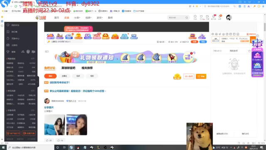Image resolution: width=266 pixels, height=150 pixels.
Task: Click the DNF category link in sidebar
Action: 33,67
